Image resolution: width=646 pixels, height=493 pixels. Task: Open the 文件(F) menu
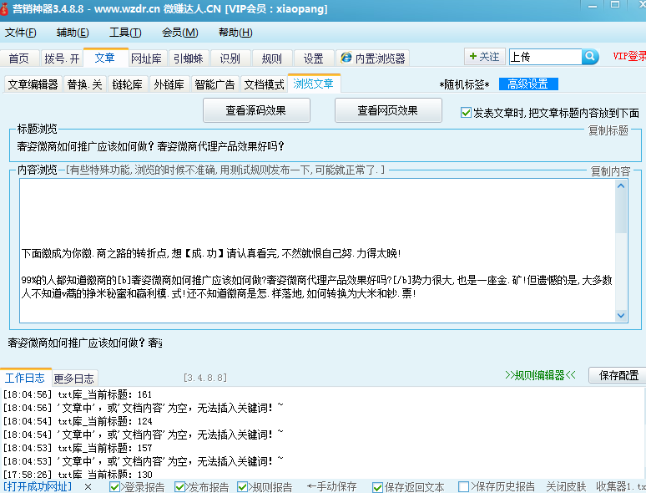(x=20, y=33)
